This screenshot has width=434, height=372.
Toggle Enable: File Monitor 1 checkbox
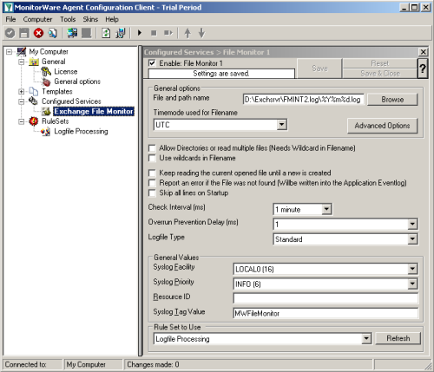pyautogui.click(x=152, y=63)
